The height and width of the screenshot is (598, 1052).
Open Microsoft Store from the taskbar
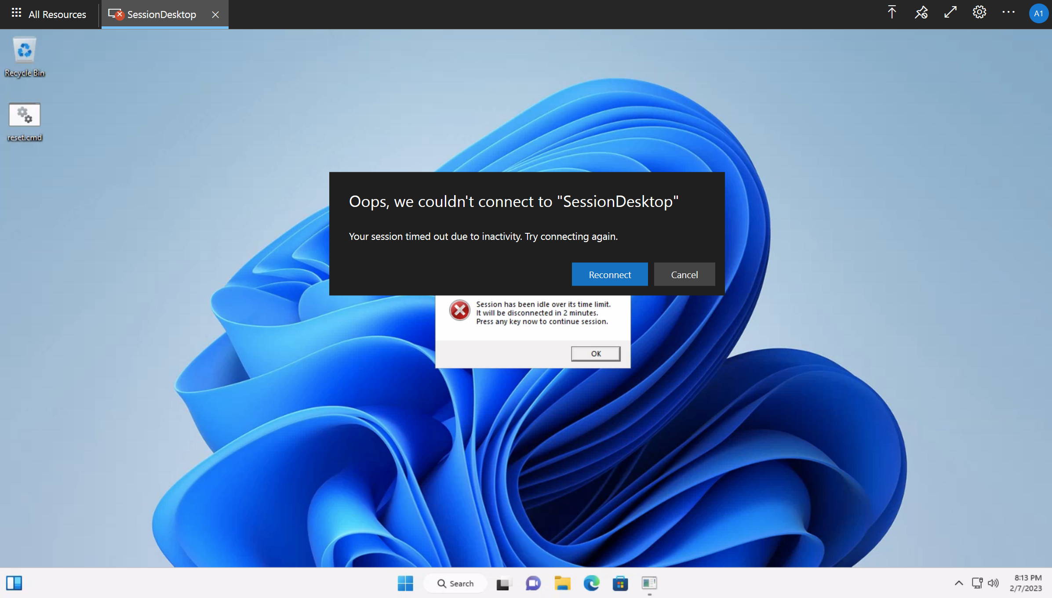pos(620,584)
